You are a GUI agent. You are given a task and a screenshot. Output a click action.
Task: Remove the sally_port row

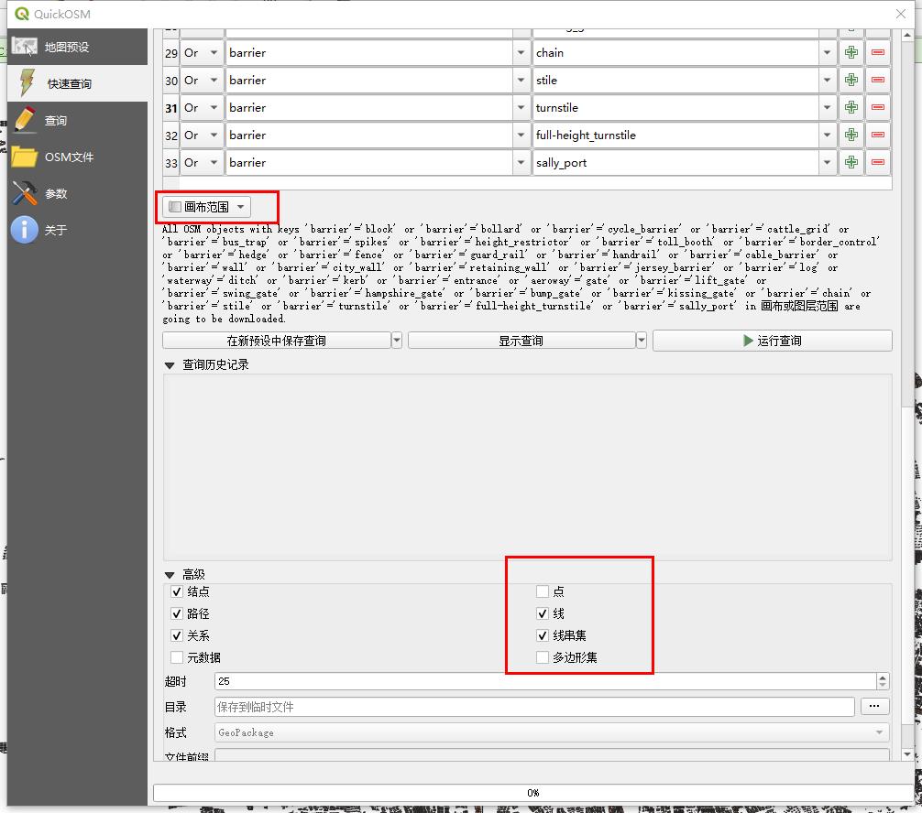tap(878, 163)
